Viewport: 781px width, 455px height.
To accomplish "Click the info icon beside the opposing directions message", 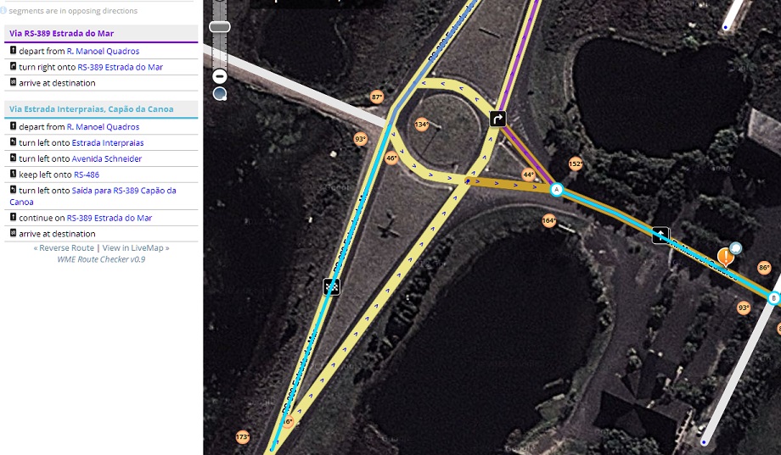I will [3, 10].
